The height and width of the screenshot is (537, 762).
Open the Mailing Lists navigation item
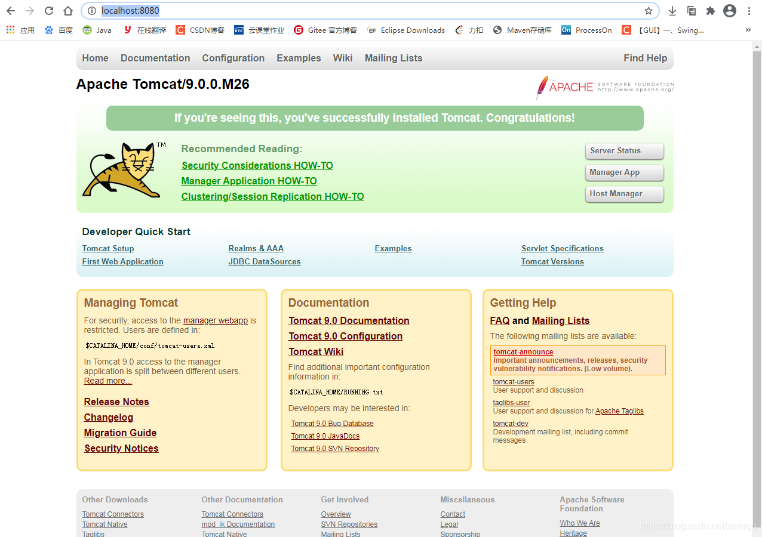(x=394, y=58)
